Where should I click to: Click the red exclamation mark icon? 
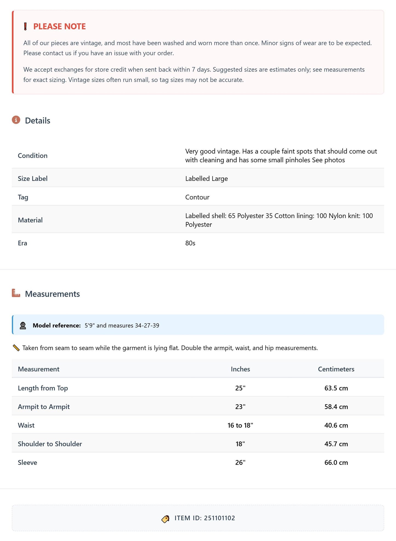(25, 27)
